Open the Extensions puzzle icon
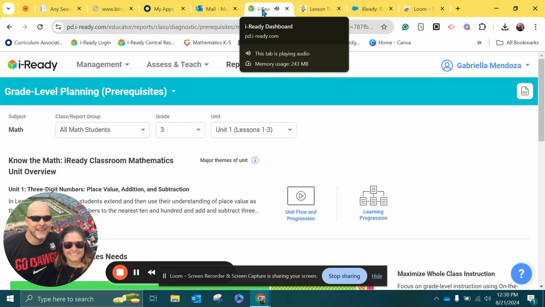Viewport: 545px width, 307px height. tap(482, 27)
